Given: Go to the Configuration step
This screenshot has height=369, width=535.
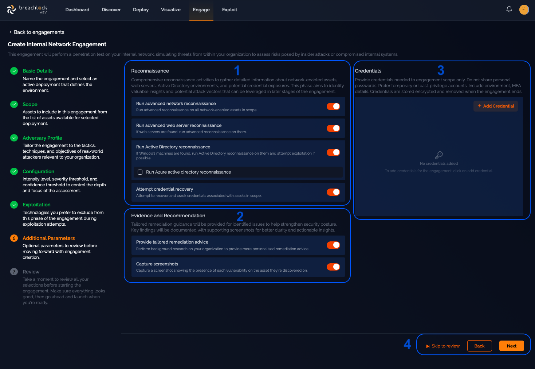Looking at the screenshot, I should tap(38, 171).
